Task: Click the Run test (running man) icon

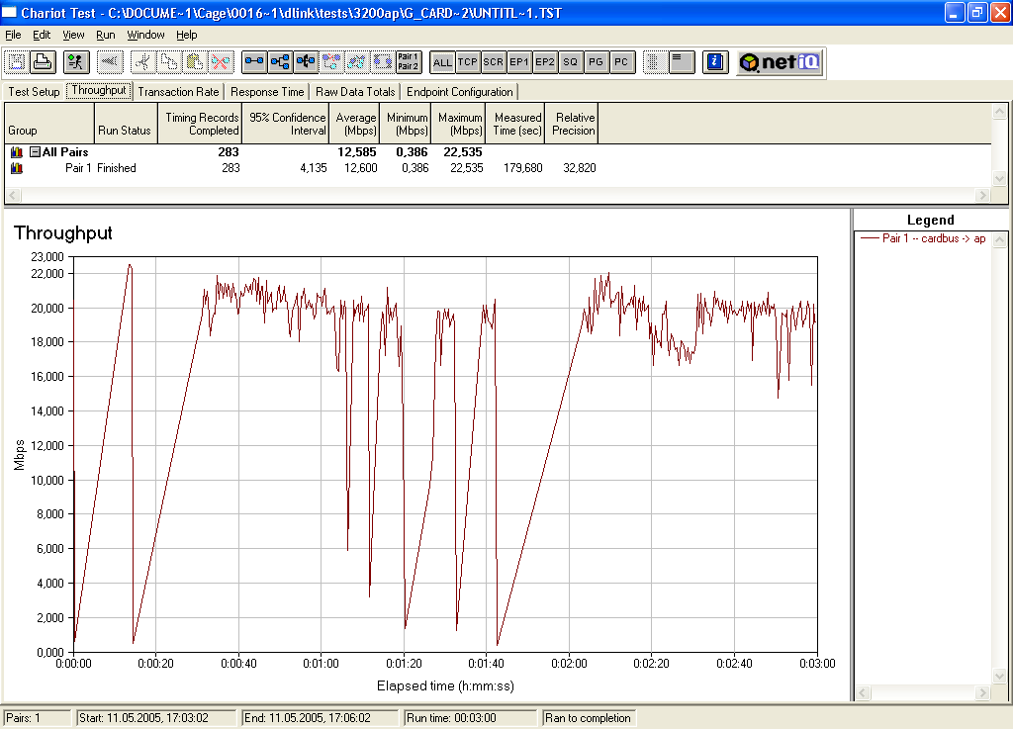Action: tap(76, 62)
